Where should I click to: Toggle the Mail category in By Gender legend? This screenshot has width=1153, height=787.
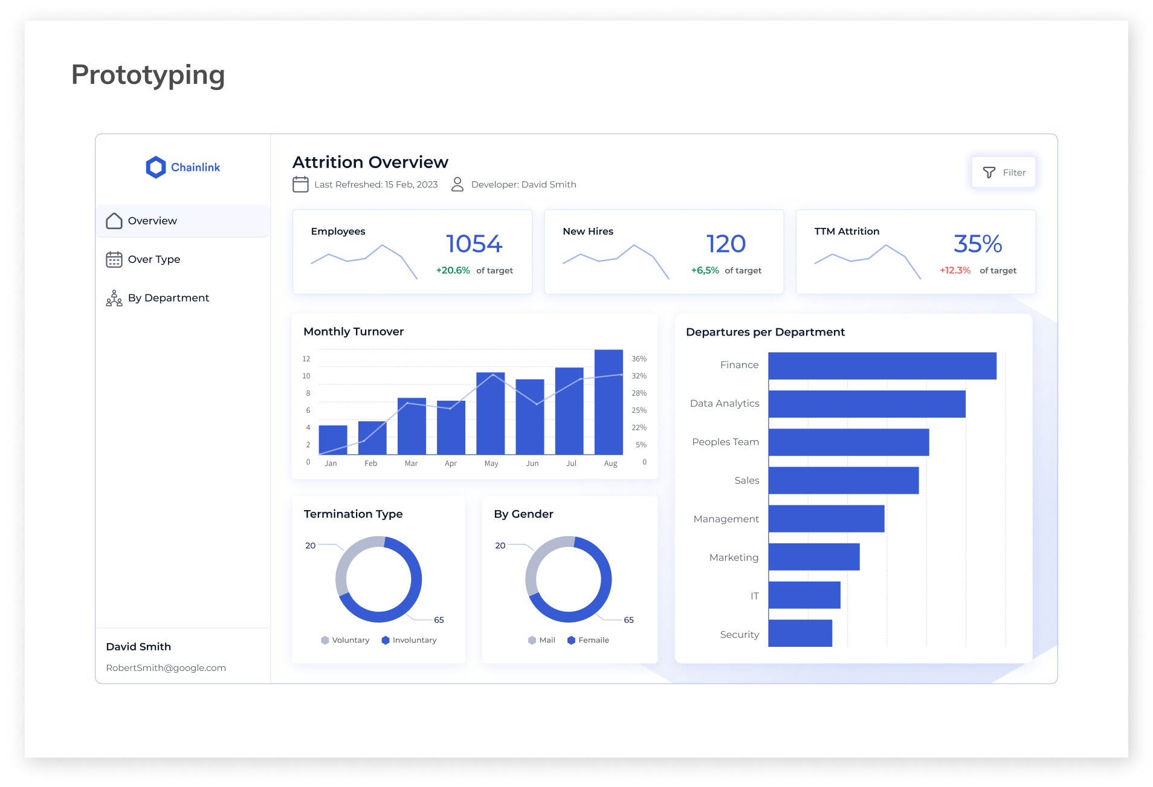(x=531, y=640)
